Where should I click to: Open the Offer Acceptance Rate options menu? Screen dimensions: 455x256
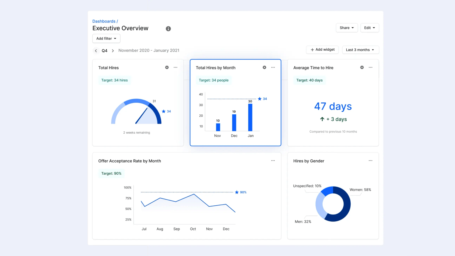coord(273,160)
